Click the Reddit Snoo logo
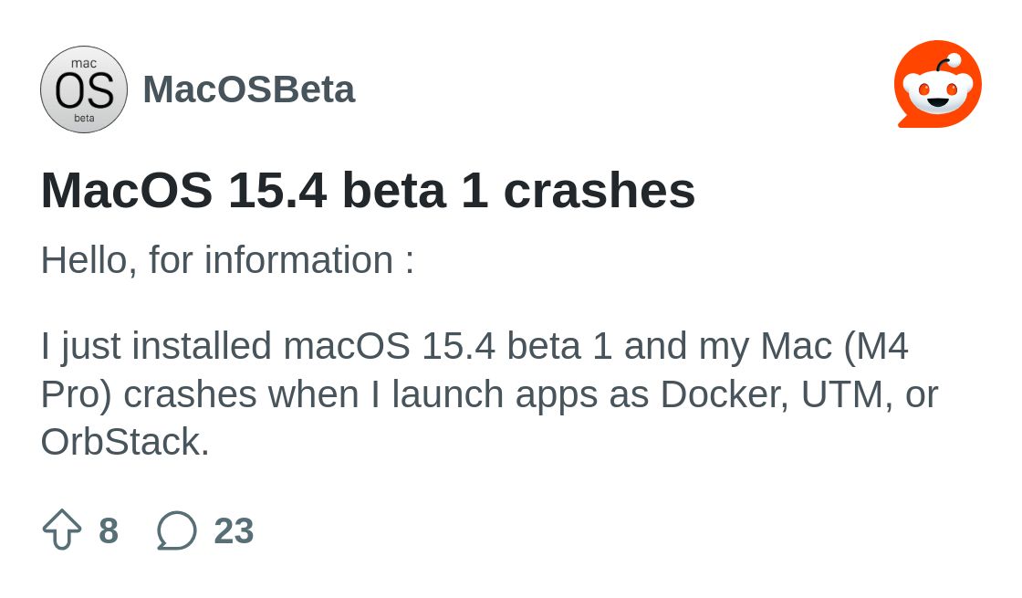This screenshot has width=1022, height=598. click(938, 85)
